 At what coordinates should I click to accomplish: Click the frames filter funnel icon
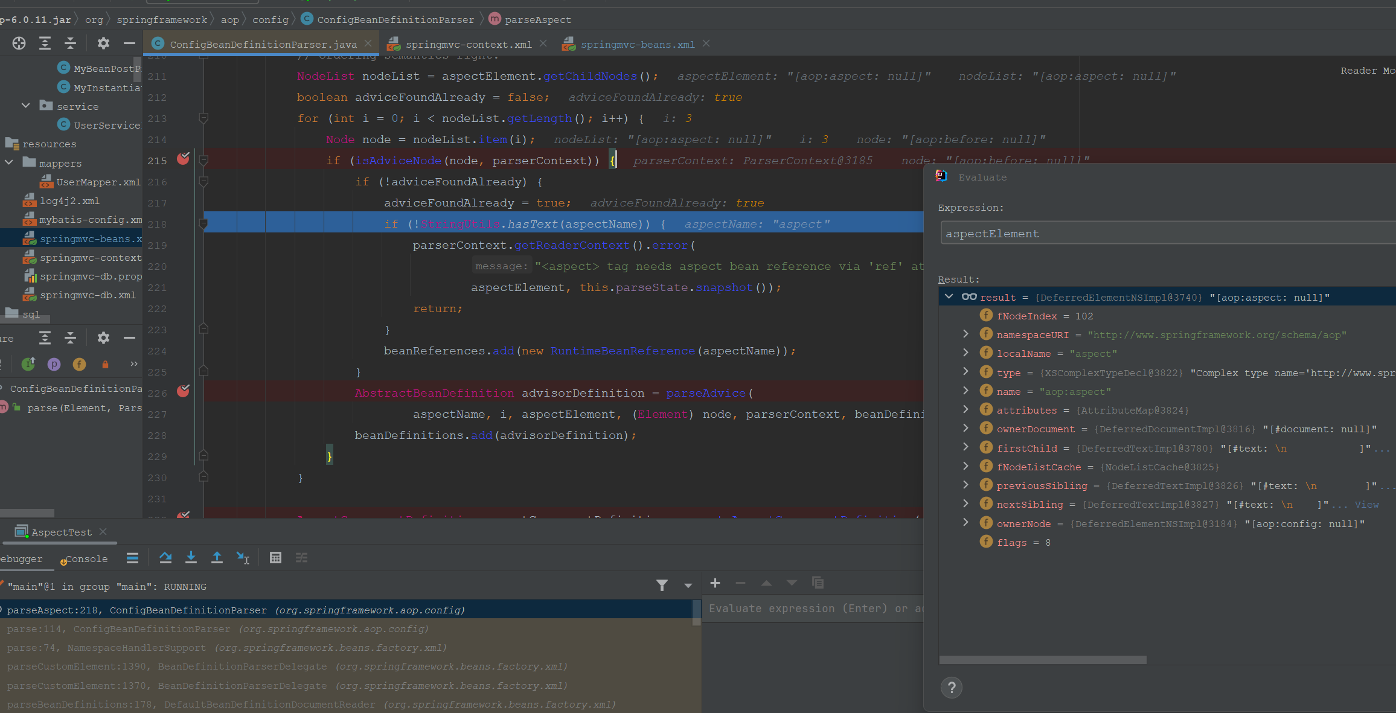point(662,585)
